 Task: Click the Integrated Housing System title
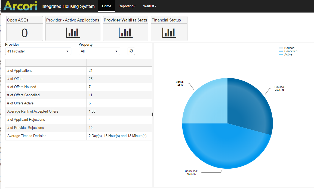[x=68, y=7]
